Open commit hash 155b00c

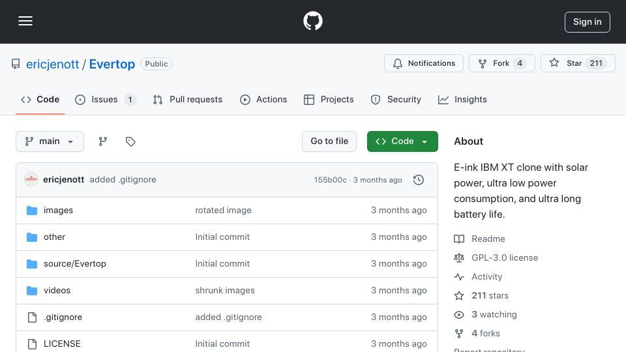(330, 180)
